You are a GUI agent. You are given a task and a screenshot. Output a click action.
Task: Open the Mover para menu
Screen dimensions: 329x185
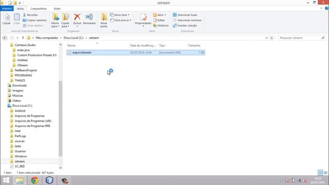pyautogui.click(x=55, y=20)
